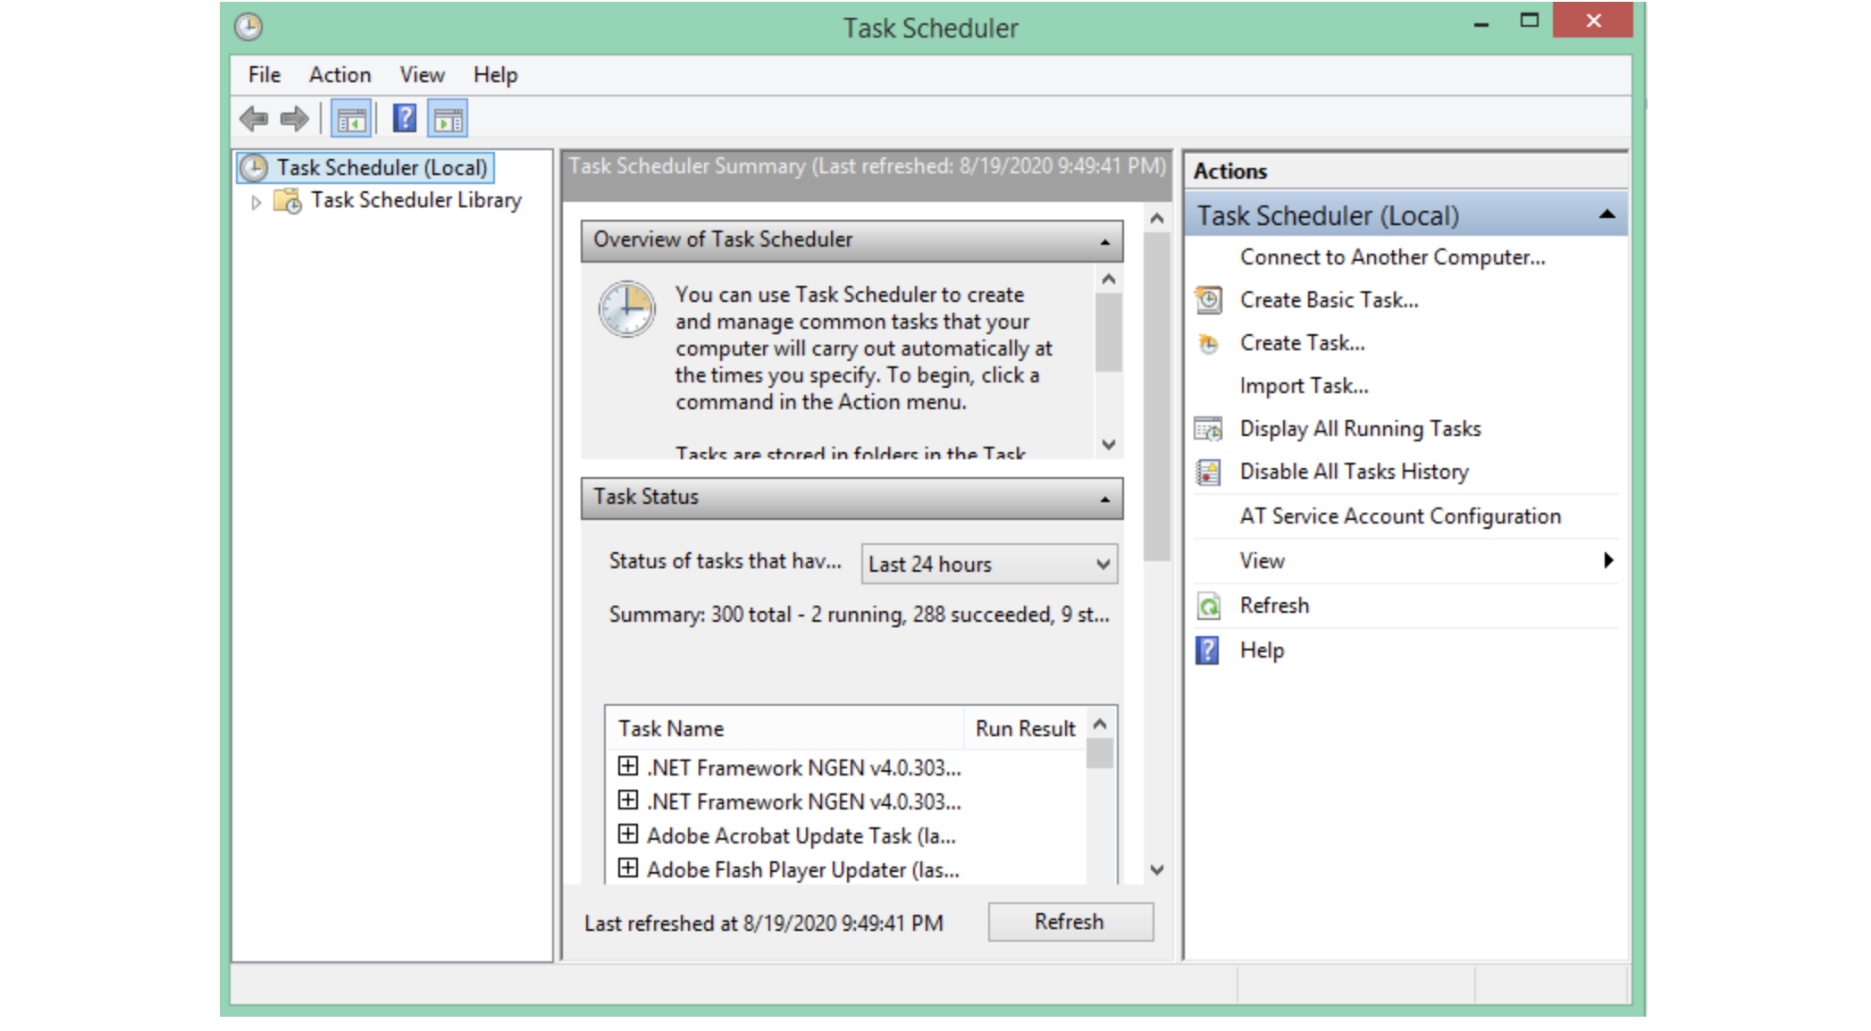Viewport: 1871px width, 1031px height.
Task: Click the Disable All Tasks History icon
Action: 1208,472
